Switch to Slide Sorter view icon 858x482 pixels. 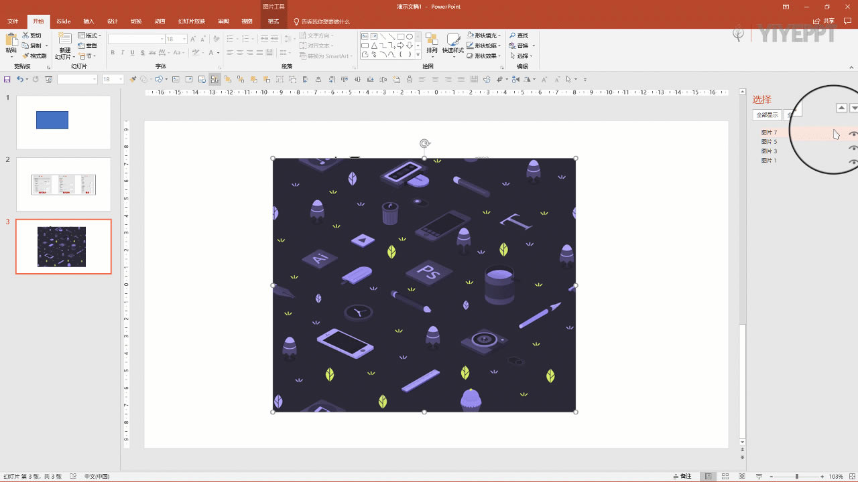[x=725, y=477]
